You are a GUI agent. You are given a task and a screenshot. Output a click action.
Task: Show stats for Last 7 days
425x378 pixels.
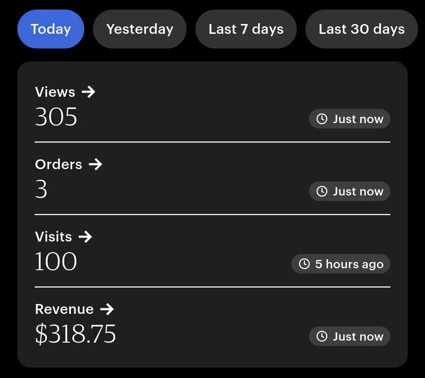point(246,29)
